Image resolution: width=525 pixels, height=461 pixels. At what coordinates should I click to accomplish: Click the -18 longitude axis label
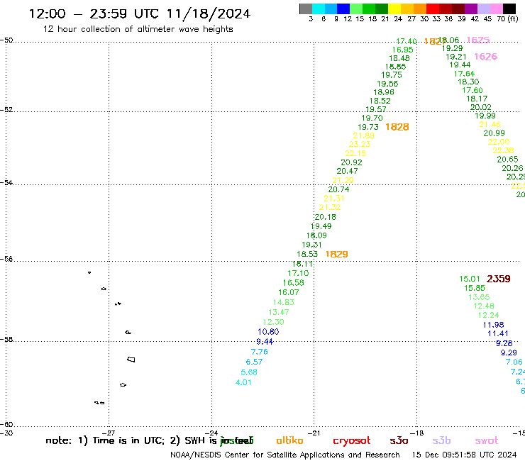click(x=417, y=433)
